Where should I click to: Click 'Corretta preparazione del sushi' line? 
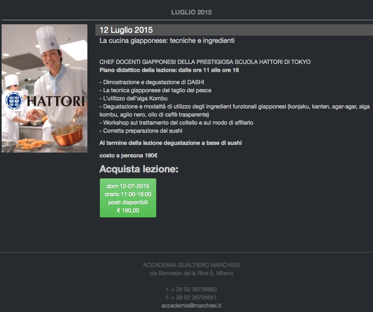(x=141, y=131)
